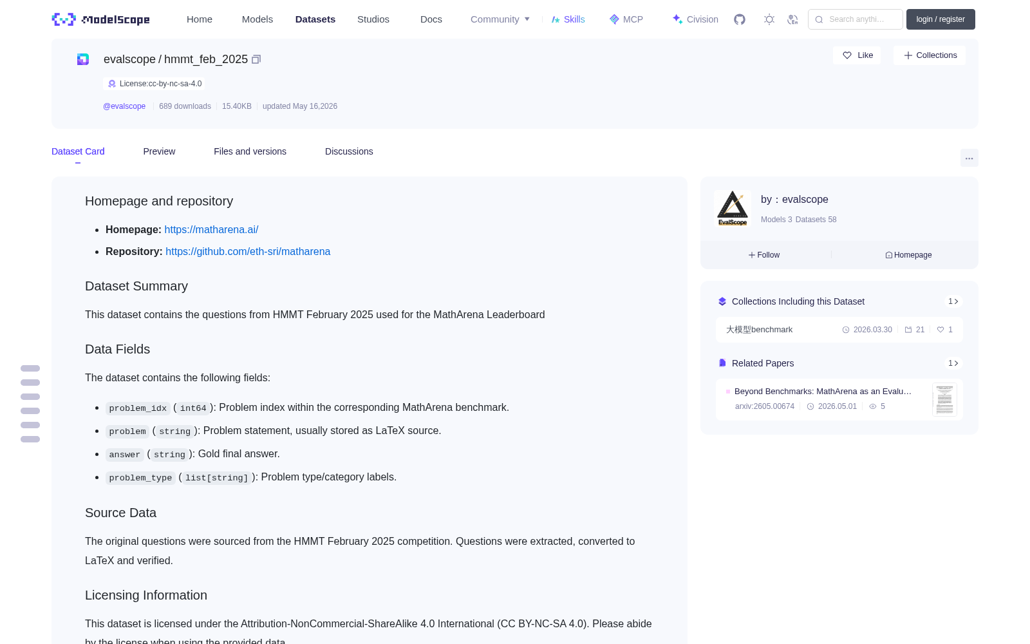Open the GitHub matharena repository link

tap(248, 252)
